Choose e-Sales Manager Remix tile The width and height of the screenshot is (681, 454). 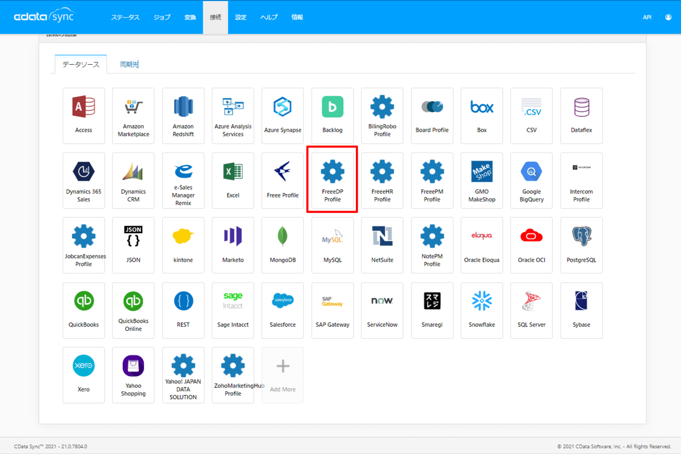(x=183, y=180)
